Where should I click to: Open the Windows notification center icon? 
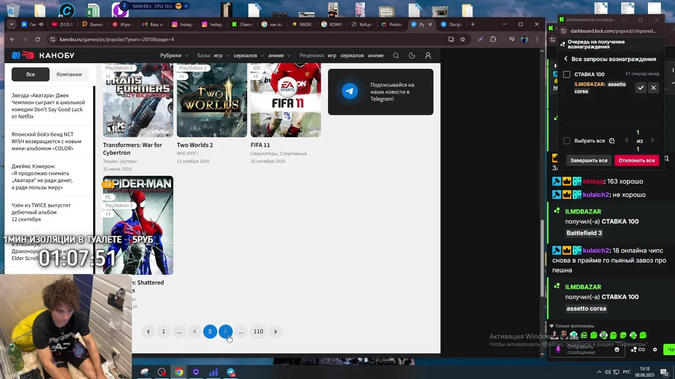click(x=664, y=372)
